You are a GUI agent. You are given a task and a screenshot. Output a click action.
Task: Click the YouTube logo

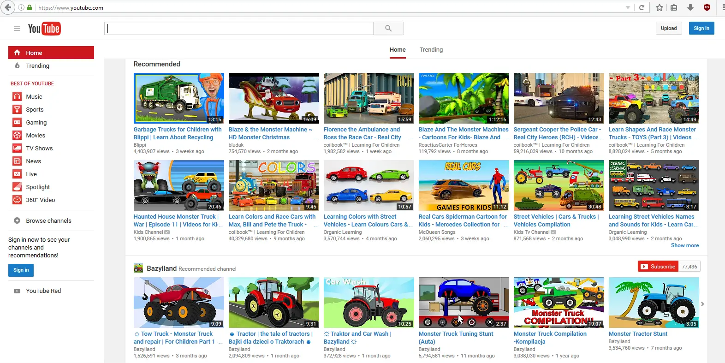pos(44,29)
